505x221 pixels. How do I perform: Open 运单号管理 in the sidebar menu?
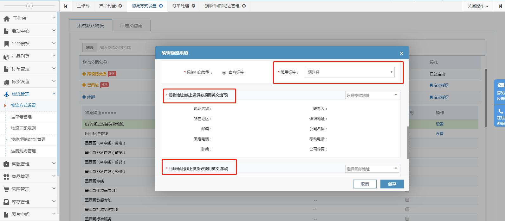pyautogui.click(x=21, y=117)
